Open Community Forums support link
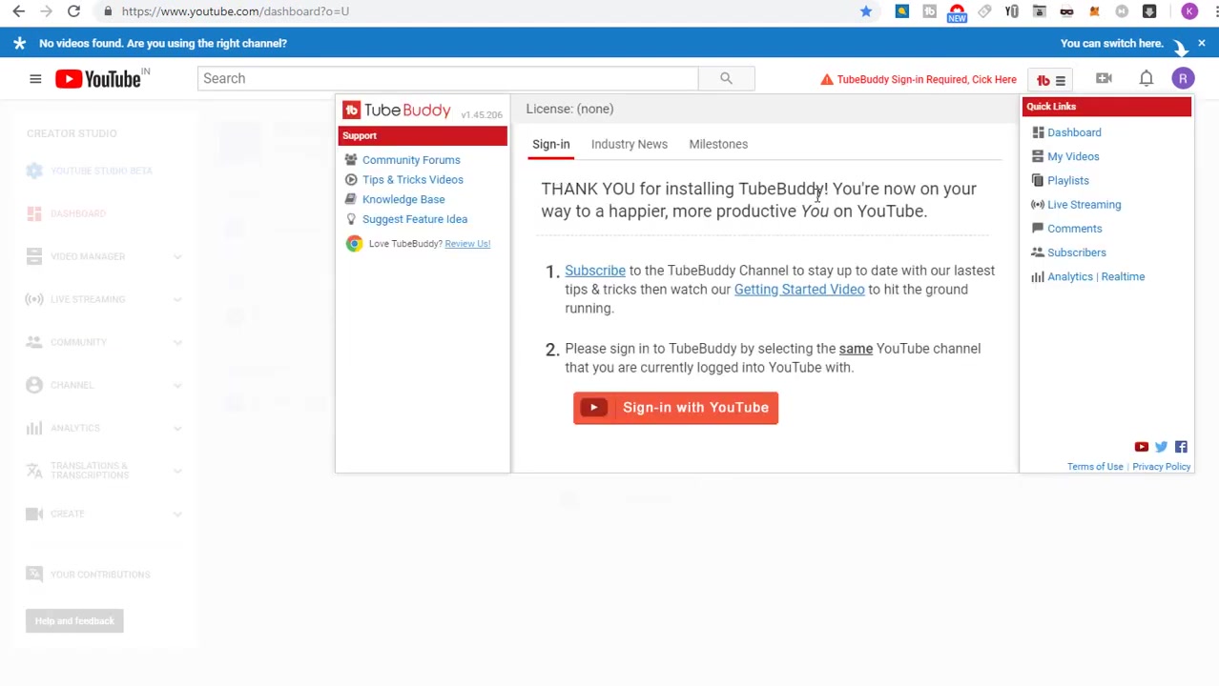The image size is (1219, 686). (411, 160)
